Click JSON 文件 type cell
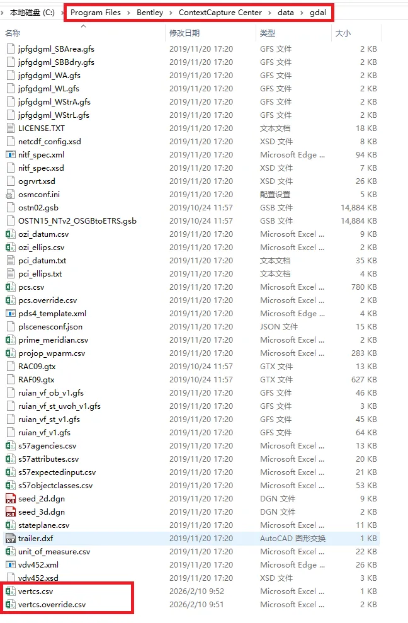The image size is (408, 623). pos(279,326)
